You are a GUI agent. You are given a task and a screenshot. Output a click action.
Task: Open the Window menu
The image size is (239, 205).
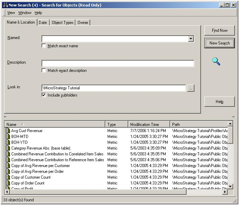click(x=25, y=13)
